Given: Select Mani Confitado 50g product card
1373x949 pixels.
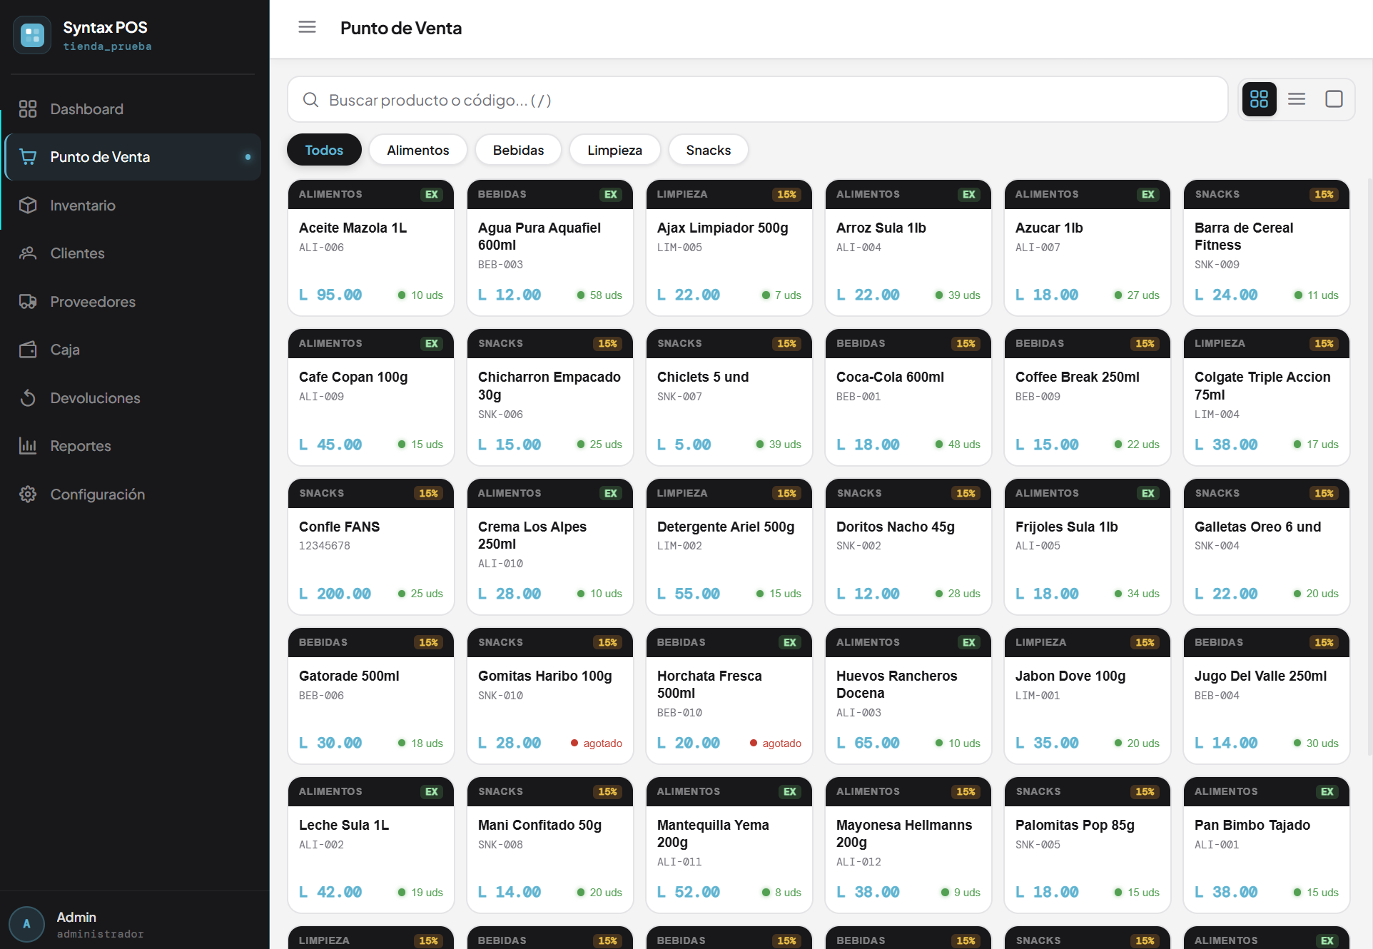Looking at the screenshot, I should pyautogui.click(x=549, y=845).
